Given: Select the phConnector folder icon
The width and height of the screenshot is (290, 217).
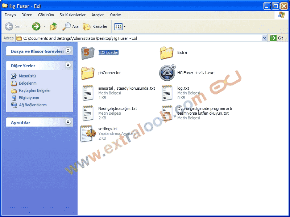Looking at the screenshot, I should coord(88,73).
